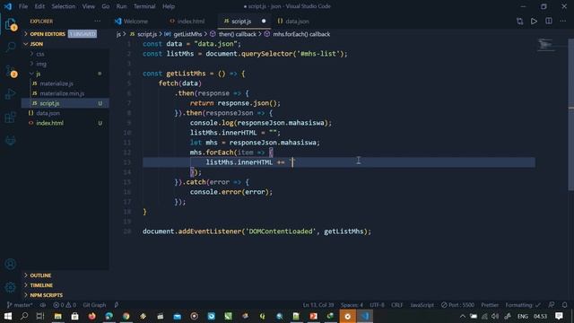Switch to the data.json tab

[x=293, y=22]
